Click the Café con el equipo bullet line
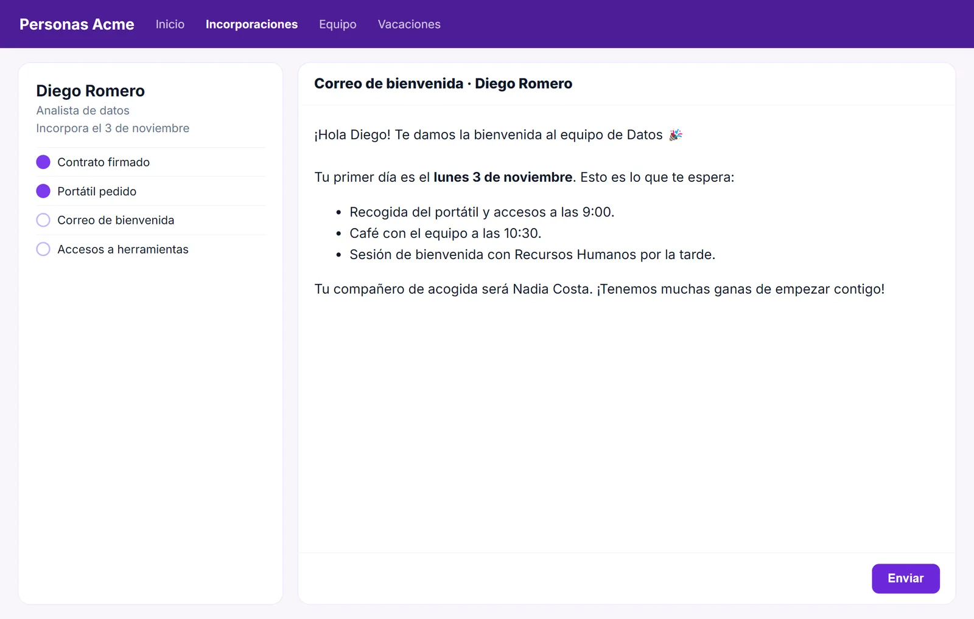Viewport: 974px width, 619px height. (446, 233)
